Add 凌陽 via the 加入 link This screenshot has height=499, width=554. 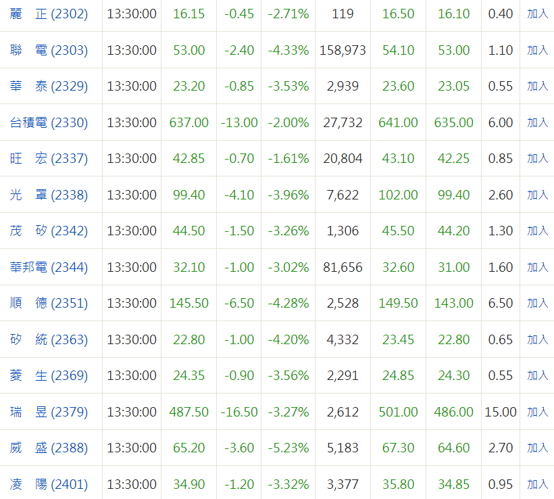pos(537,484)
